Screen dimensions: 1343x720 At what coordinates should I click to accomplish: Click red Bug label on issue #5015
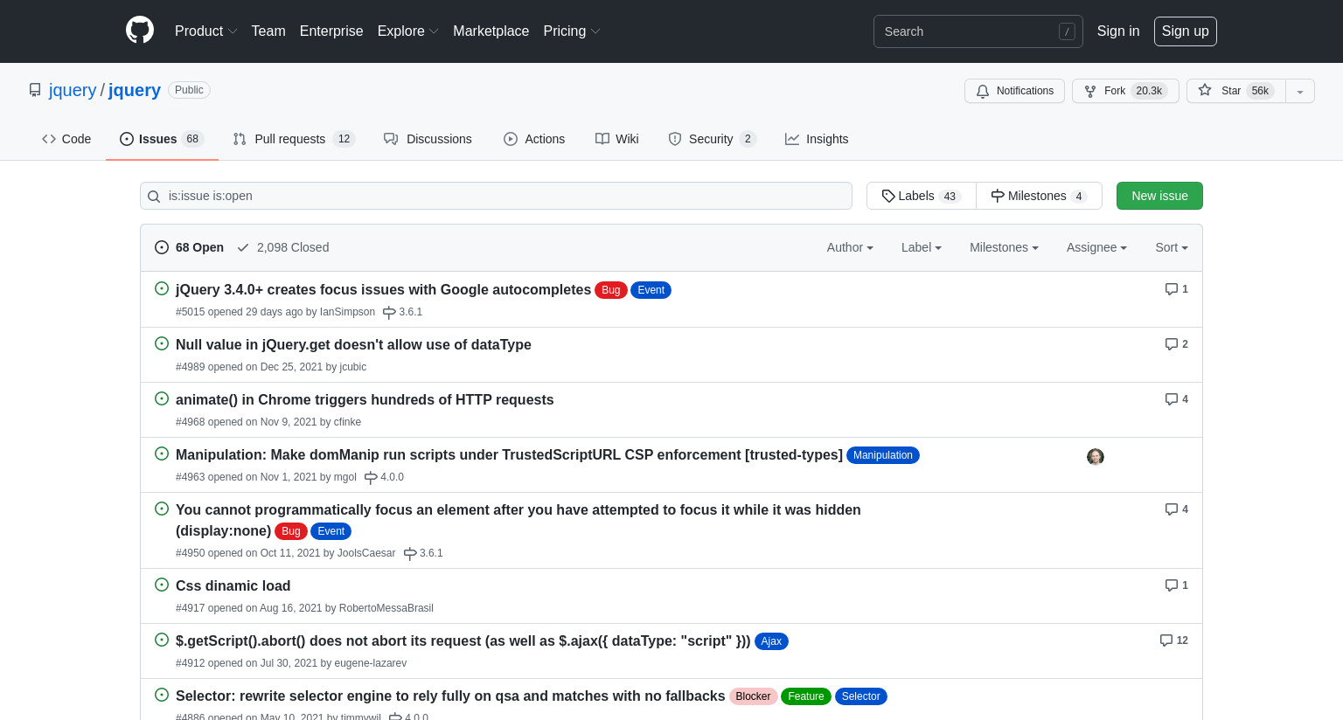click(610, 290)
